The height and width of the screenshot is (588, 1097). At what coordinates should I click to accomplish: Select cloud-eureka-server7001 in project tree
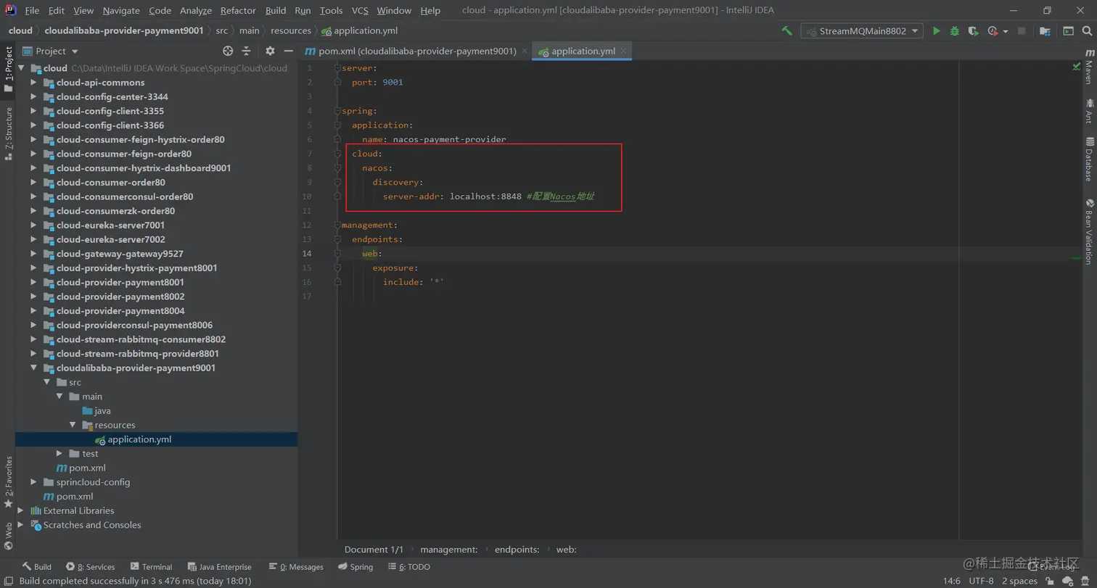[110, 225]
